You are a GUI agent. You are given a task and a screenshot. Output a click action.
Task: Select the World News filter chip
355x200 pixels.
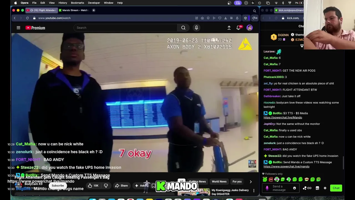(219, 182)
